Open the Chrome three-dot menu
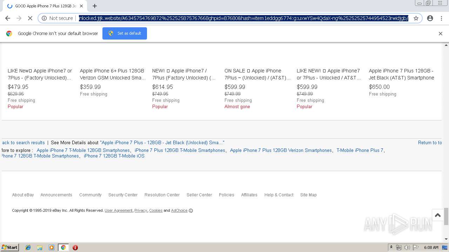This screenshot has width=449, height=252. (x=441, y=18)
